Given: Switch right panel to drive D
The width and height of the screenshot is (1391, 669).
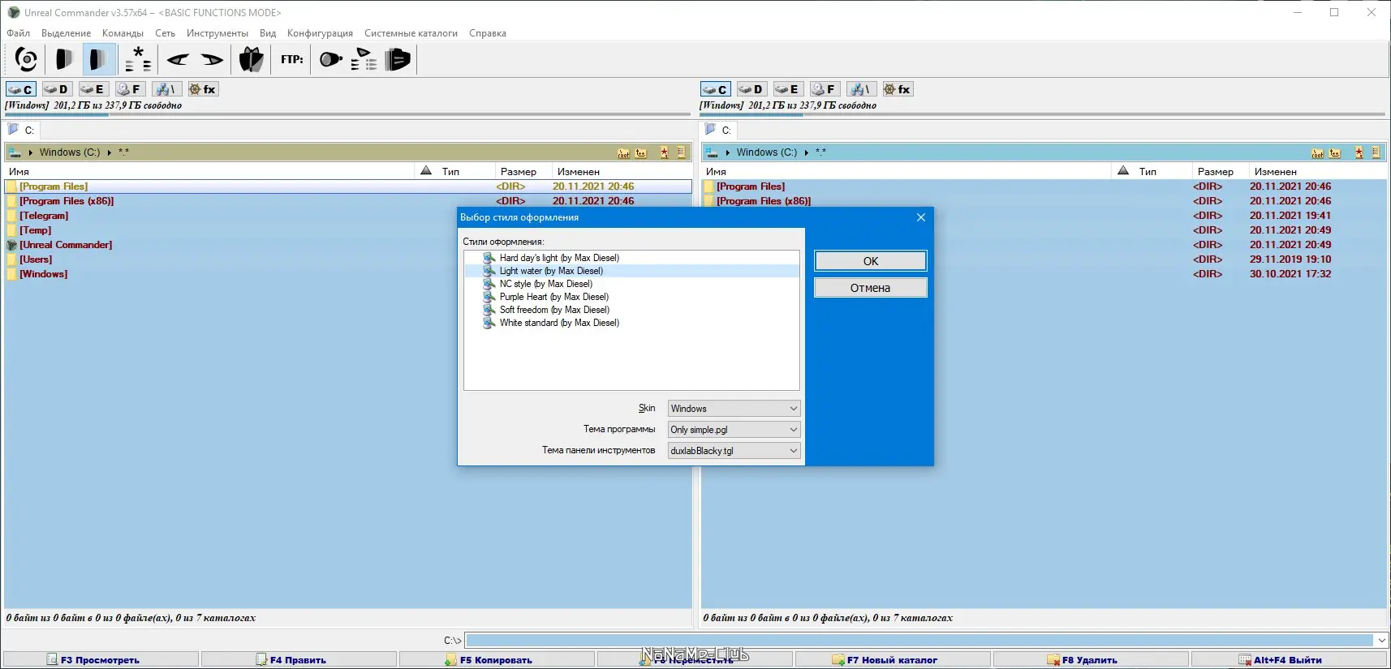Looking at the screenshot, I should (x=751, y=89).
